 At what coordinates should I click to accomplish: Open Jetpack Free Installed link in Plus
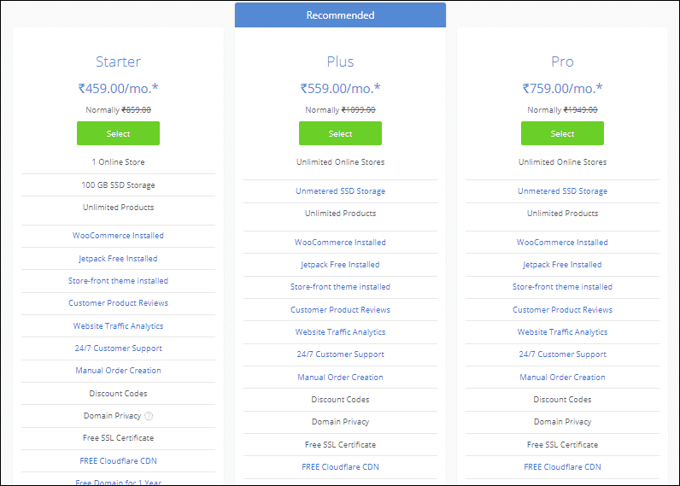pyautogui.click(x=341, y=265)
